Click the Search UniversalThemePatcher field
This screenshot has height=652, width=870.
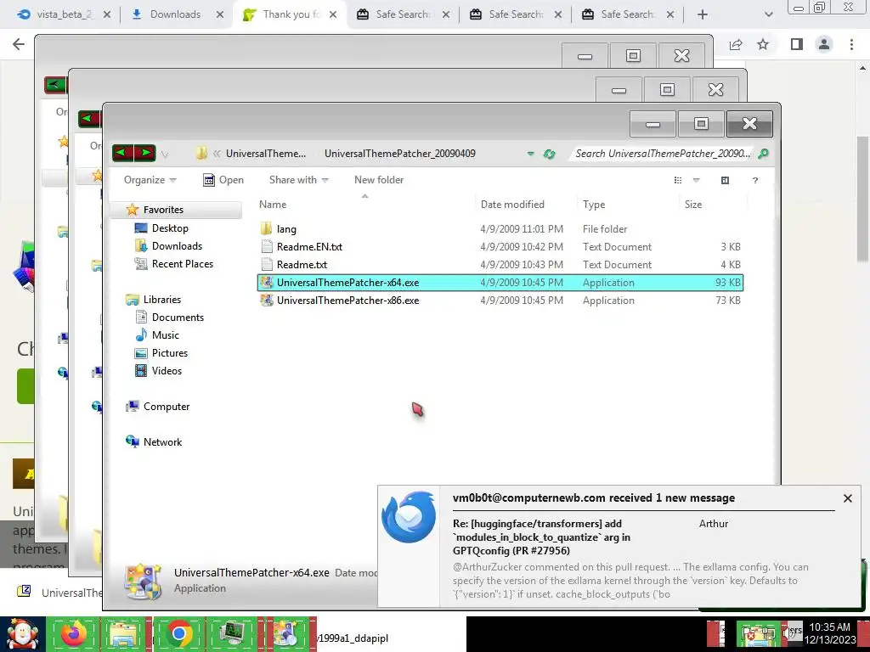click(663, 154)
